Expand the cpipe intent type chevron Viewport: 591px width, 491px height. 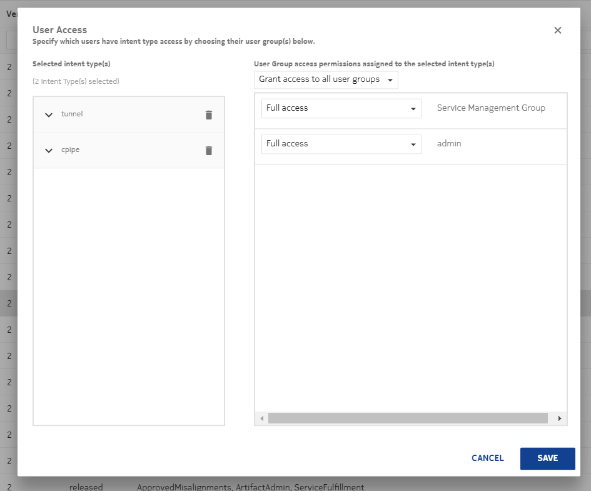coord(49,150)
